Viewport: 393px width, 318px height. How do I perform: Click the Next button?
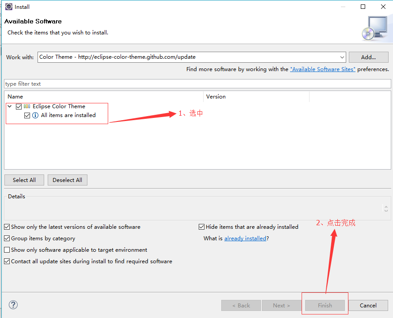tap(281, 306)
